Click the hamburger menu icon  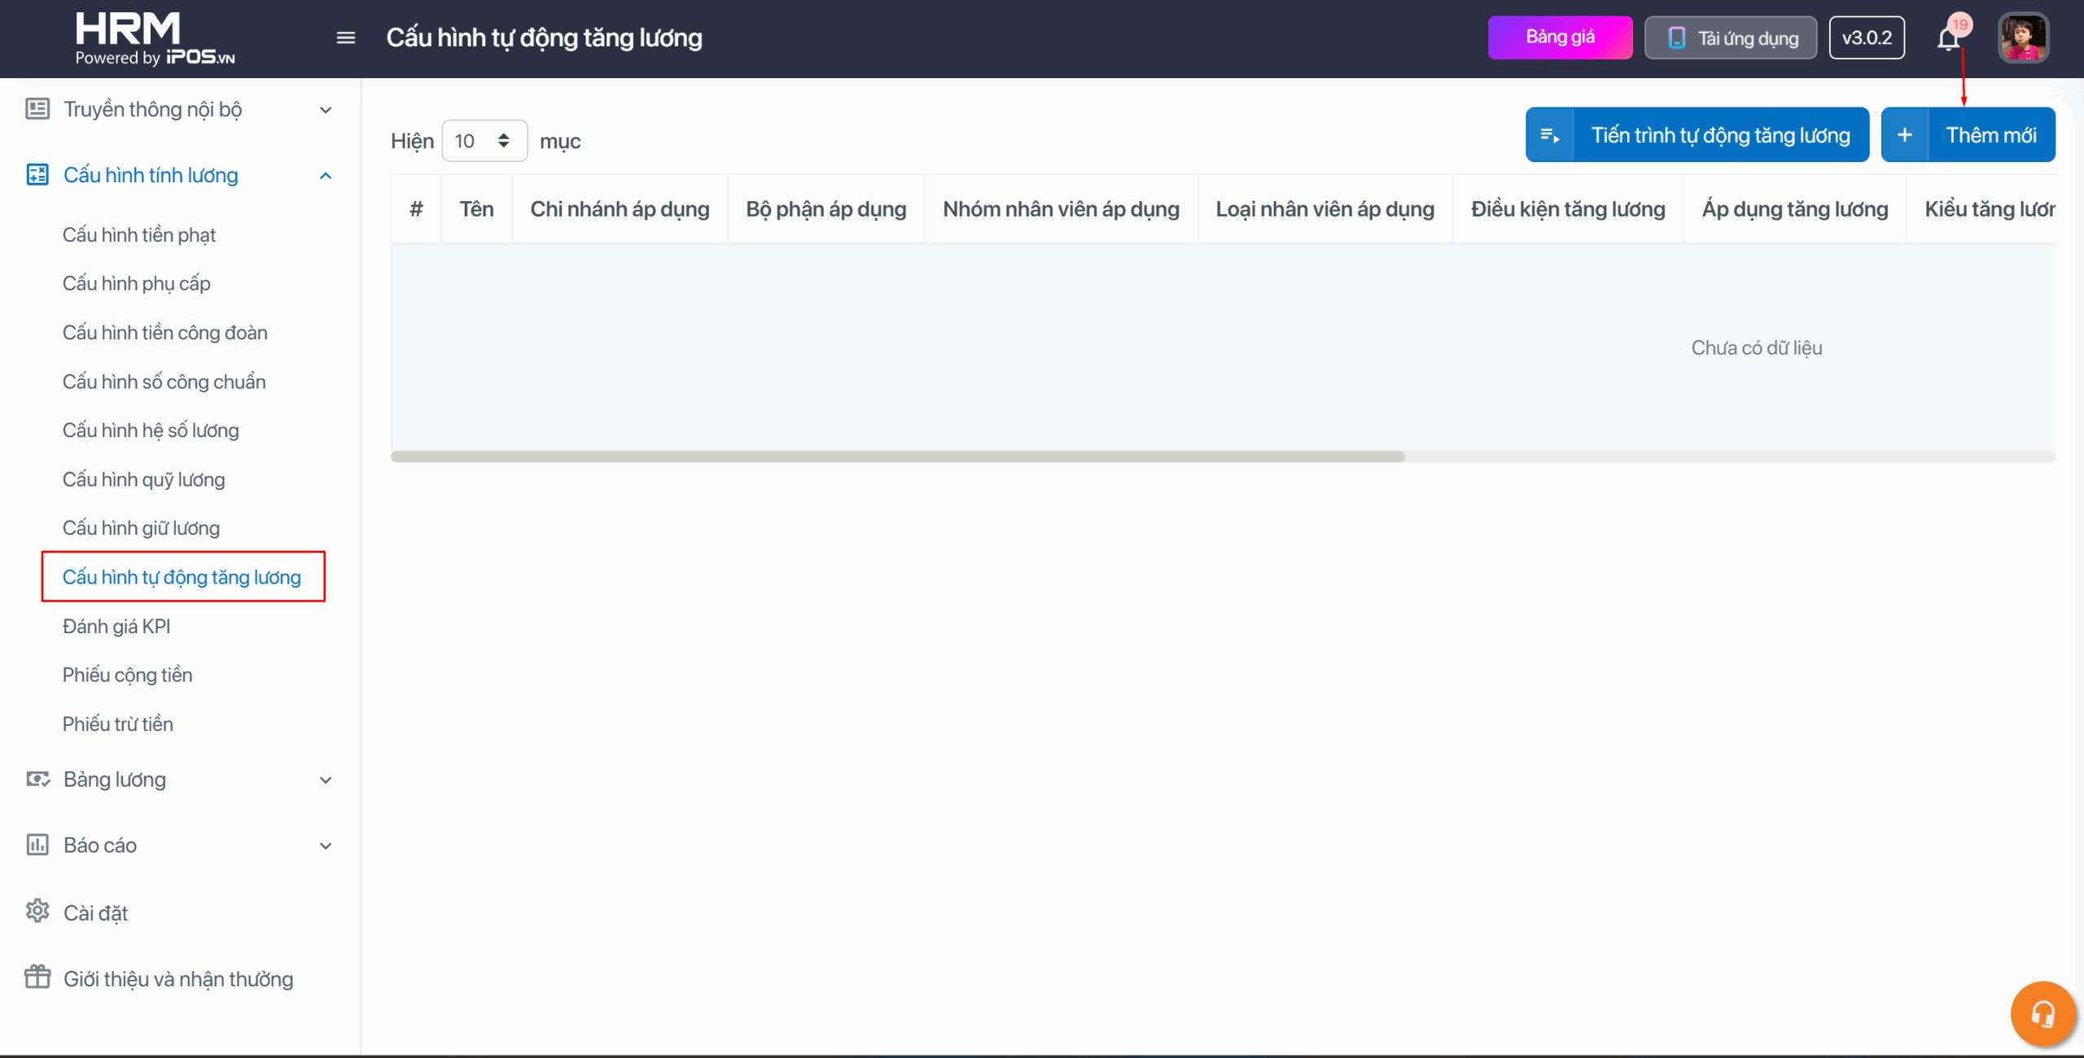click(x=346, y=37)
